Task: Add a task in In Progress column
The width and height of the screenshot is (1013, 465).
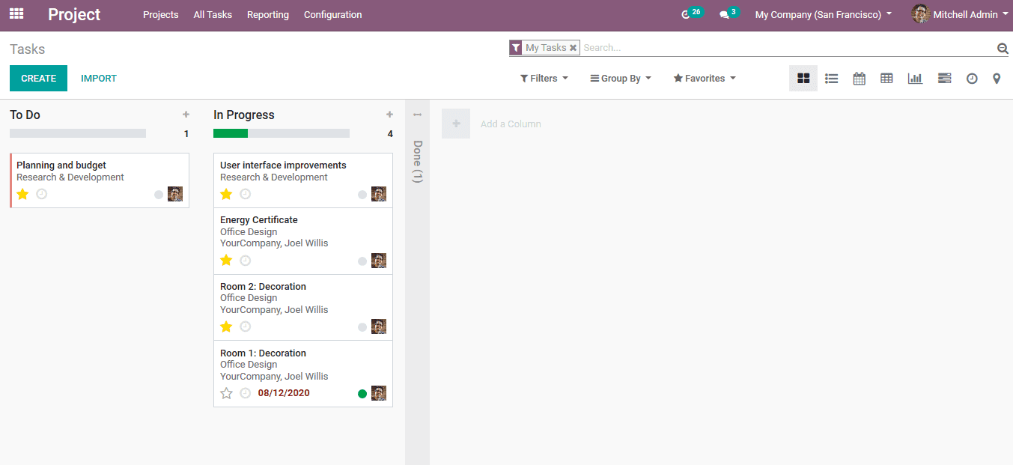Action: pyautogui.click(x=389, y=115)
